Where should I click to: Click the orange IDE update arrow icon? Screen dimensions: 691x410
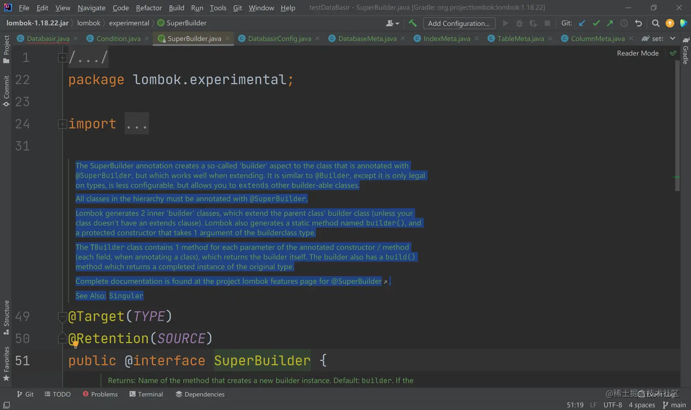tap(670, 23)
